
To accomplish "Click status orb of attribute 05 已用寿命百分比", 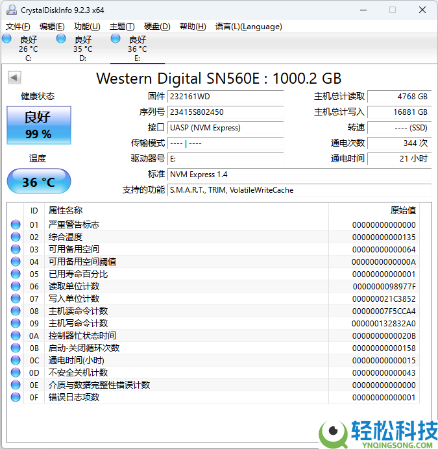I will click(x=16, y=274).
